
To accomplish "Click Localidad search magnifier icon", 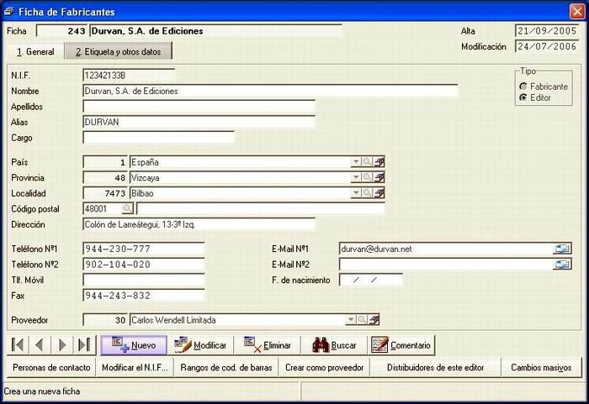I will coord(368,193).
